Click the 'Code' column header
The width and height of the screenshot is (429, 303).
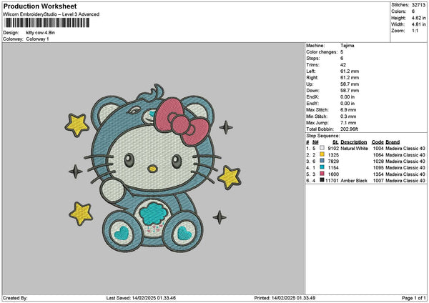click(378, 142)
